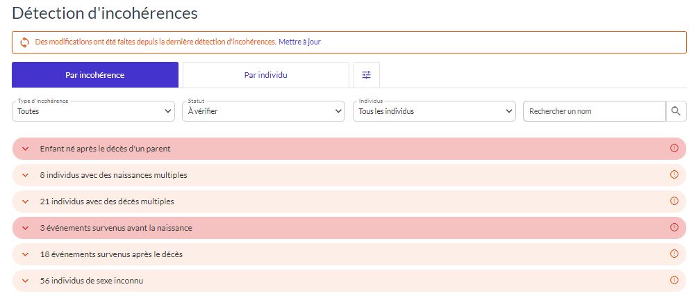The image size is (698, 296).
Task: Expand '21 individus avec des décès multiples'
Action: coord(26,202)
